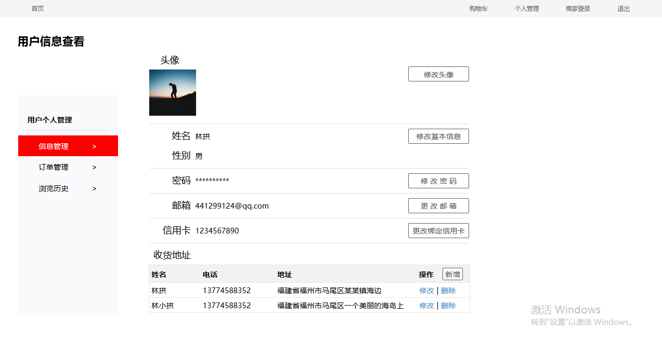Go to 首页 in the top bar
Screen dimensions: 662x344
tap(37, 8)
